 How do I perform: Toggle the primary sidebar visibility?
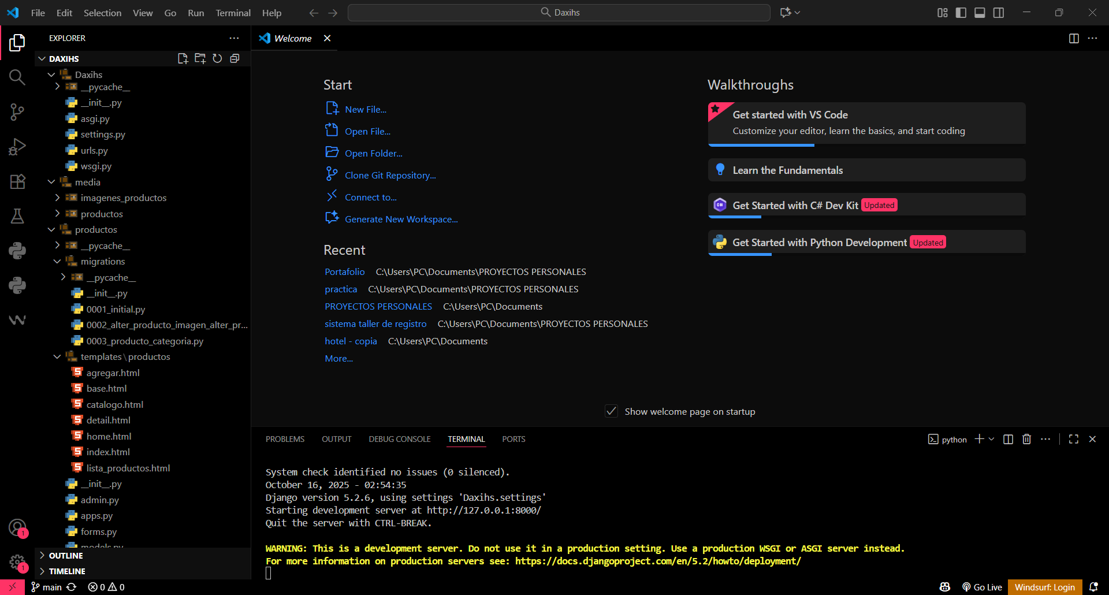(x=961, y=12)
